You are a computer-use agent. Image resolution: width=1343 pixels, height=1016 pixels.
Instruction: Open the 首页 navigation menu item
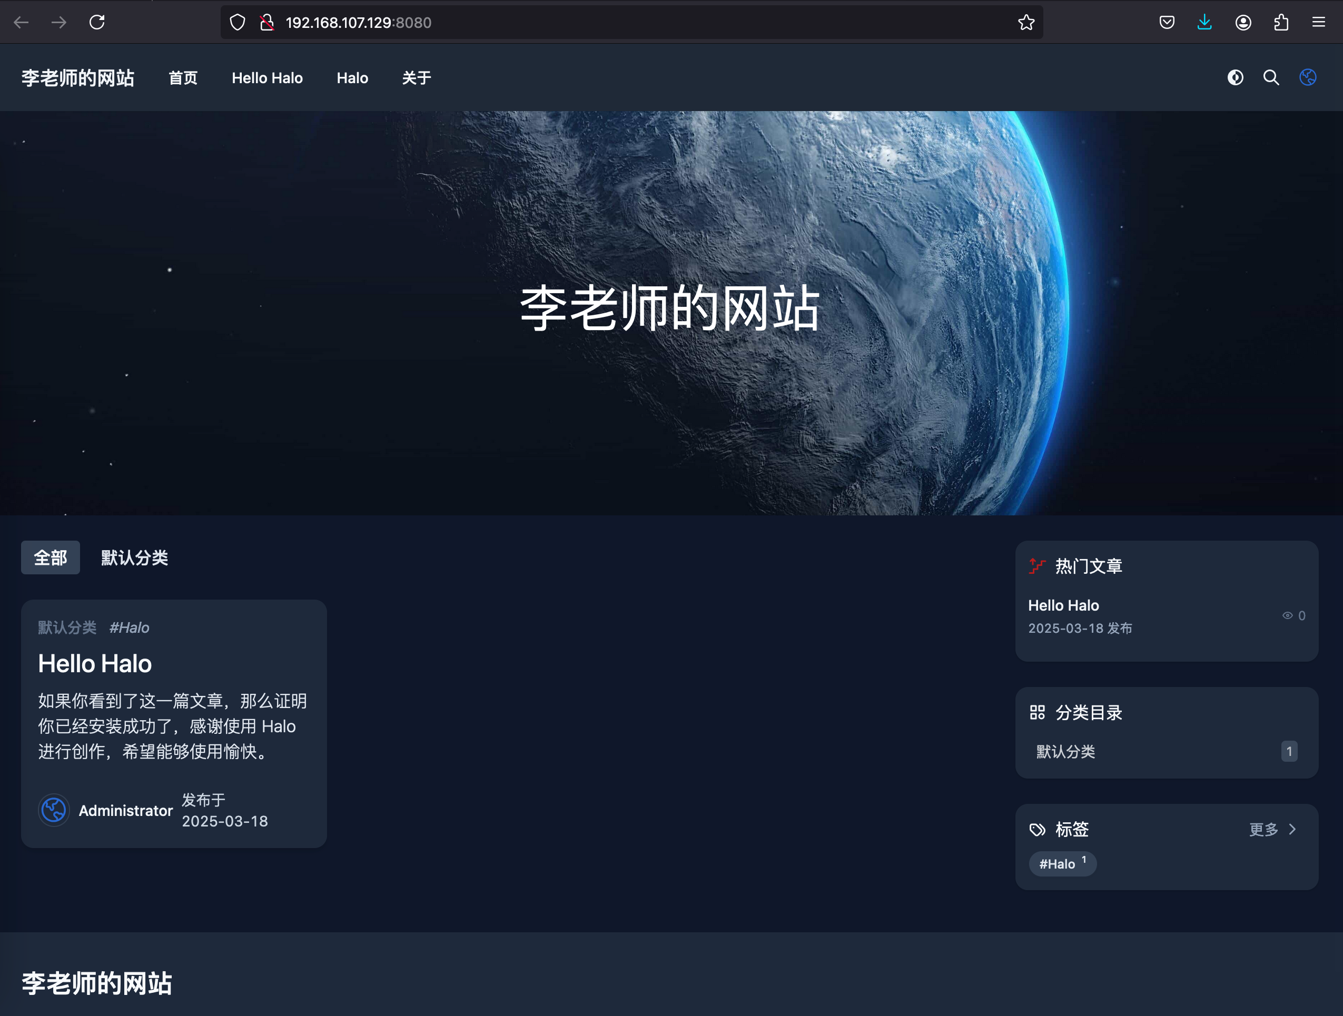[183, 78]
